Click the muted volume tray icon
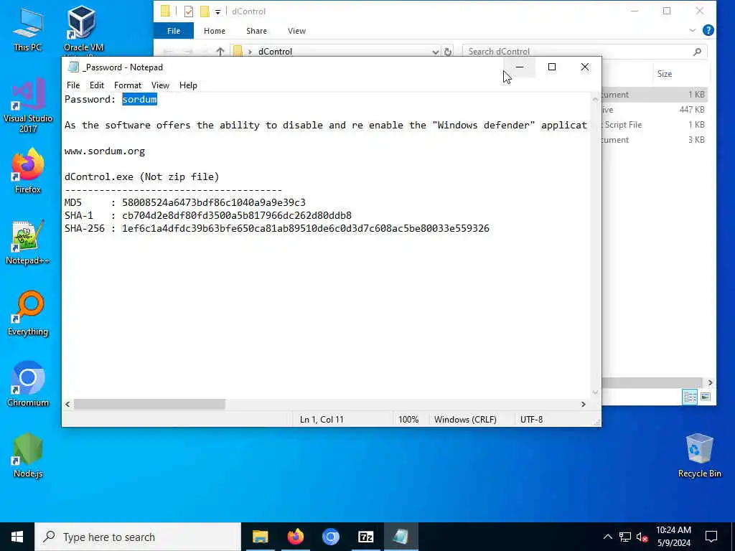 coord(642,537)
